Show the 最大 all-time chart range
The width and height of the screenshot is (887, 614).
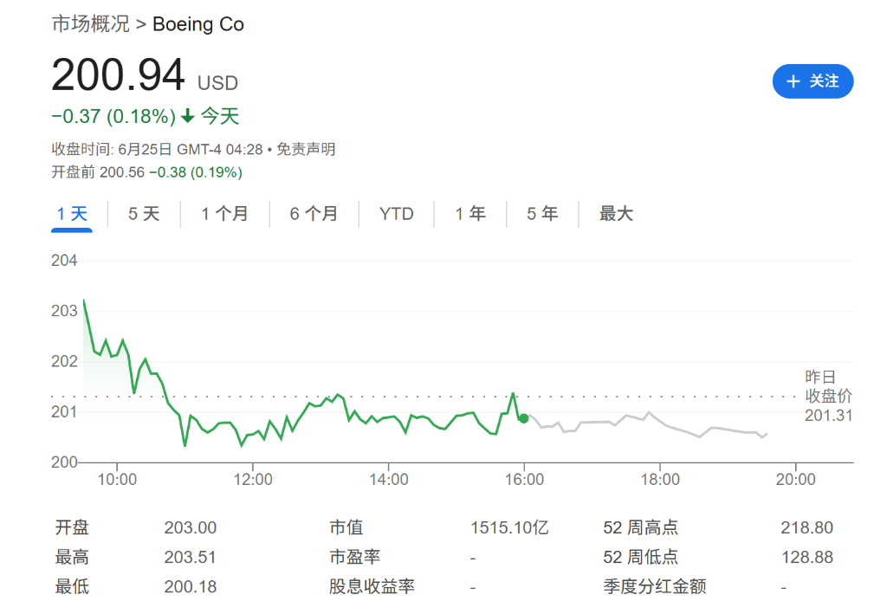(x=615, y=213)
